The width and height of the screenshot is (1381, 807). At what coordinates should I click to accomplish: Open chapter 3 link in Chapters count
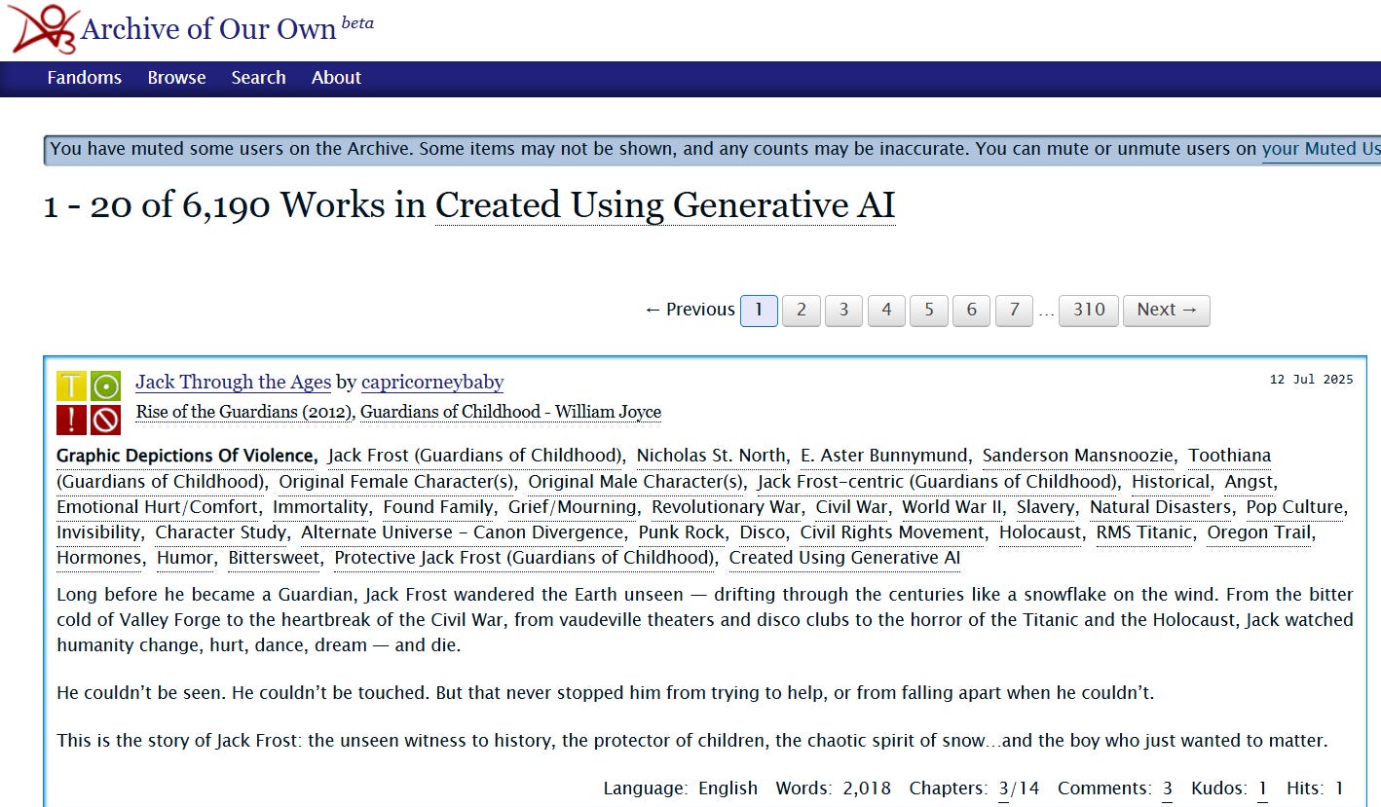(x=1004, y=789)
